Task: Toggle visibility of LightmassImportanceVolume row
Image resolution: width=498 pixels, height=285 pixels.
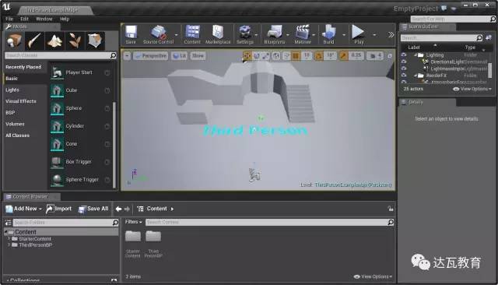Action: pyautogui.click(x=404, y=69)
